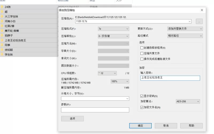The image size is (214, 134).
Task: Open the 压缩格式 7z dropdown
Action: tap(113, 29)
